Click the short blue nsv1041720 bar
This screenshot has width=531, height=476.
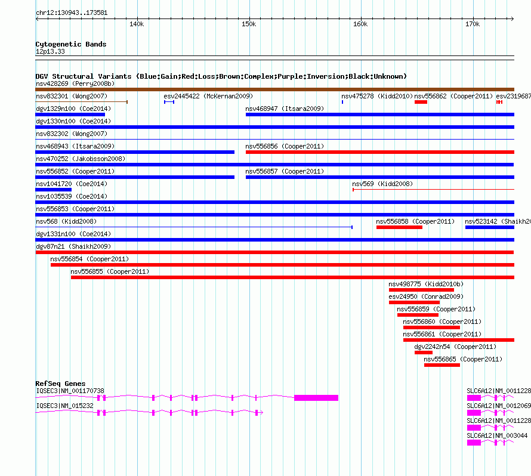click(54, 190)
